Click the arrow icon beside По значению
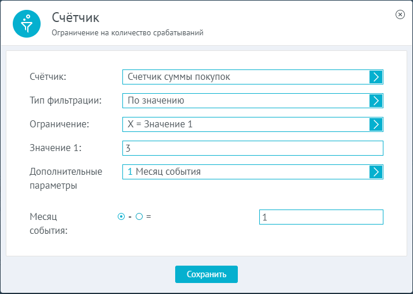Image resolution: width=413 pixels, height=294 pixels. 376,101
